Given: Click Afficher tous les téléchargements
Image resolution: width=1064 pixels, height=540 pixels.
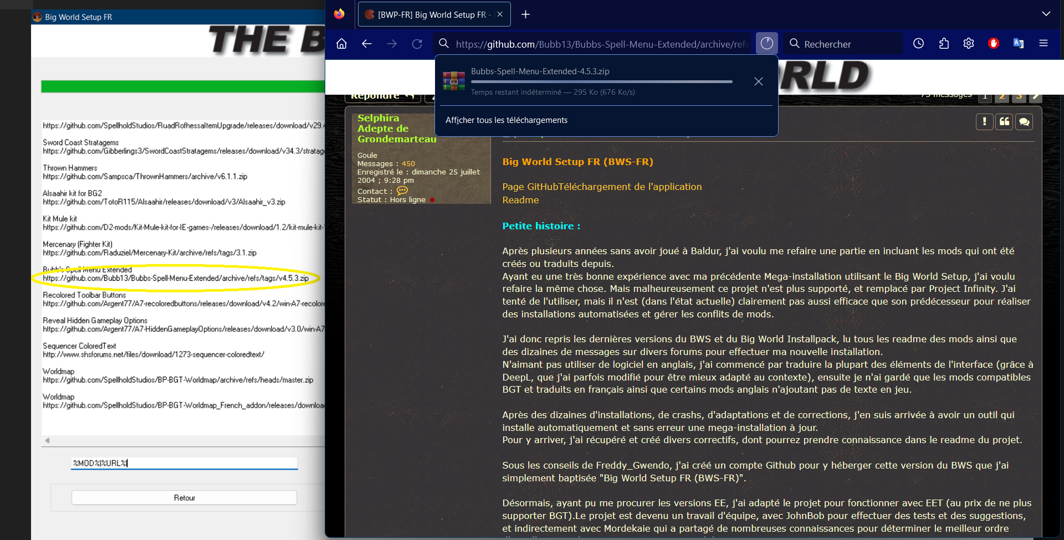Looking at the screenshot, I should pyautogui.click(x=507, y=120).
